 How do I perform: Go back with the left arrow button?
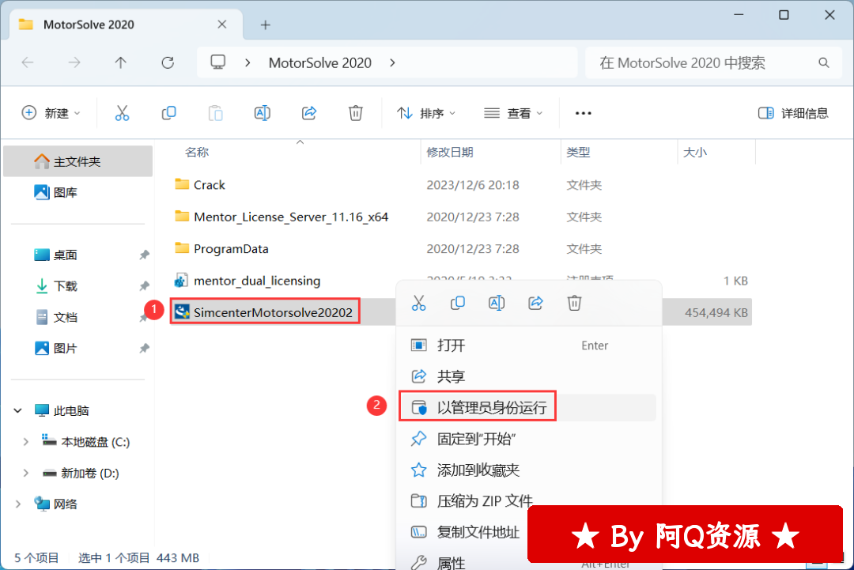point(28,62)
